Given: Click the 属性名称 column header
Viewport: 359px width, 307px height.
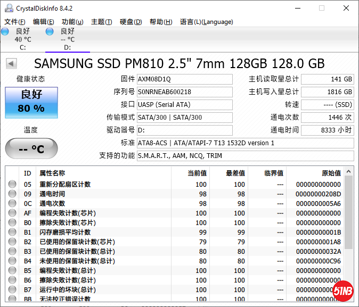Looking at the screenshot, I should pos(52,173).
